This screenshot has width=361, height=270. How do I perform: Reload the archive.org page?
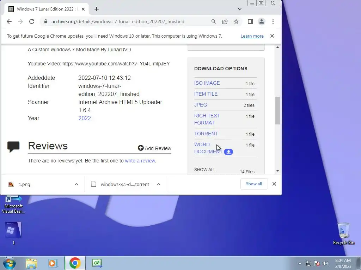tap(32, 21)
